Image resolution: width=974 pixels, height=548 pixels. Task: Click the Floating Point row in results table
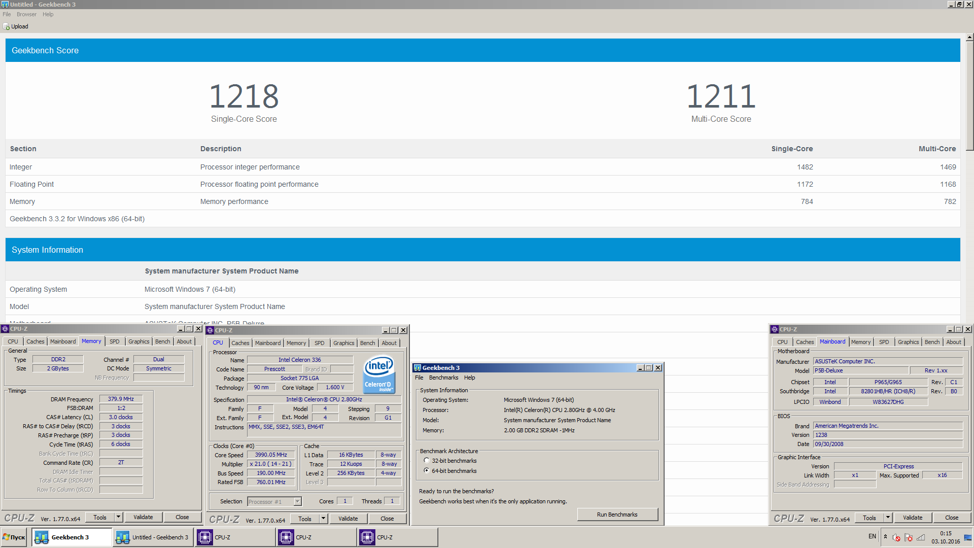pos(483,184)
